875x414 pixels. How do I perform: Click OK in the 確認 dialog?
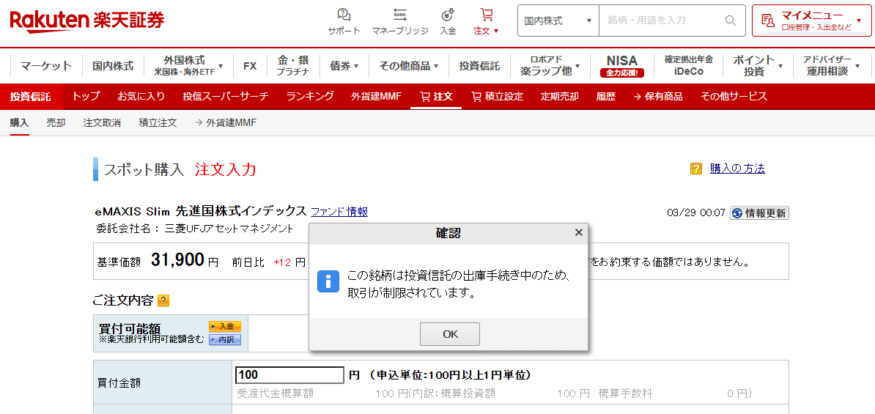pyautogui.click(x=450, y=334)
